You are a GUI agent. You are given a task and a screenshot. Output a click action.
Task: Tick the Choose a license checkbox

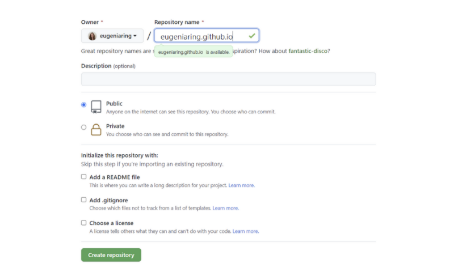click(x=84, y=223)
